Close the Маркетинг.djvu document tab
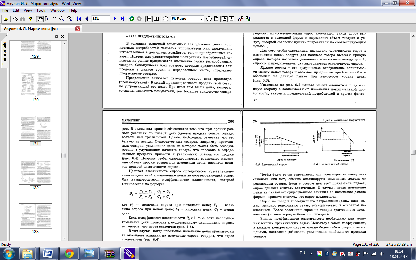 (x=77, y=29)
